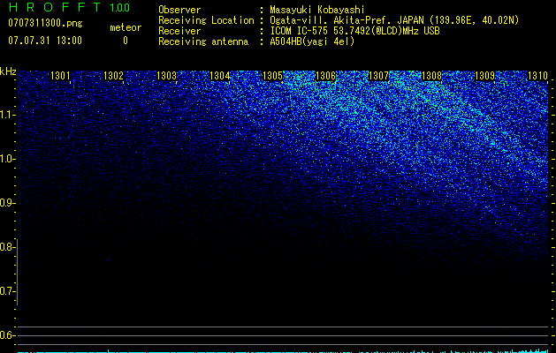Click the 1.1 frequency axis label
Screen dimensions: 556x353
pyautogui.click(x=8, y=115)
